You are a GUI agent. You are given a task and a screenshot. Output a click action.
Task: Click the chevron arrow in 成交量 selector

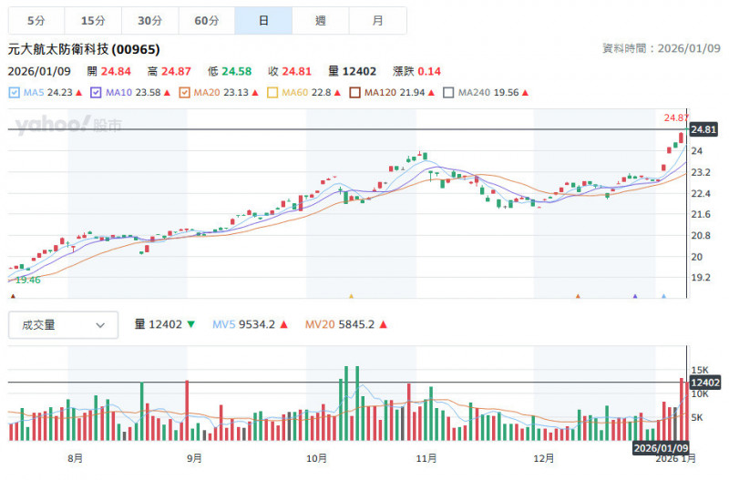coord(100,324)
